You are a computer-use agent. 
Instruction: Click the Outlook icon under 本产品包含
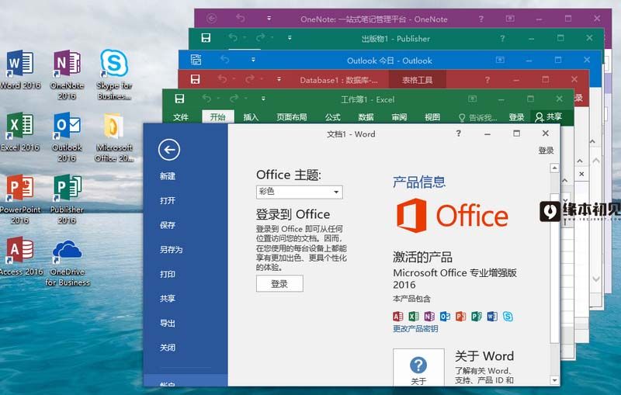[445, 317]
